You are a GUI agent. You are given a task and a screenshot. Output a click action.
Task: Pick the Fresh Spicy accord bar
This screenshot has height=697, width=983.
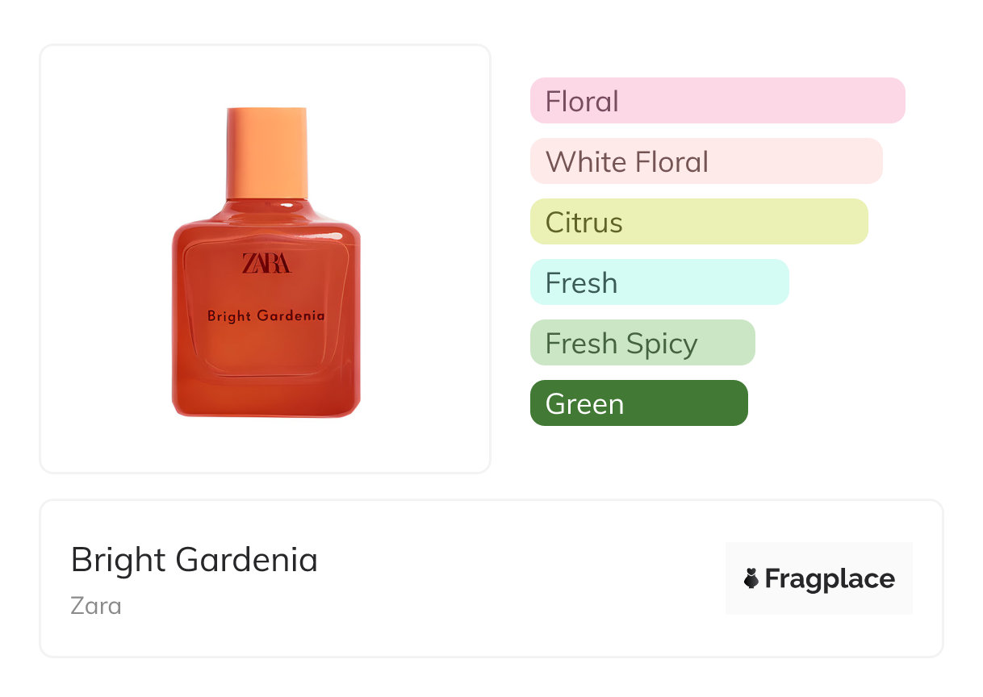click(x=642, y=343)
